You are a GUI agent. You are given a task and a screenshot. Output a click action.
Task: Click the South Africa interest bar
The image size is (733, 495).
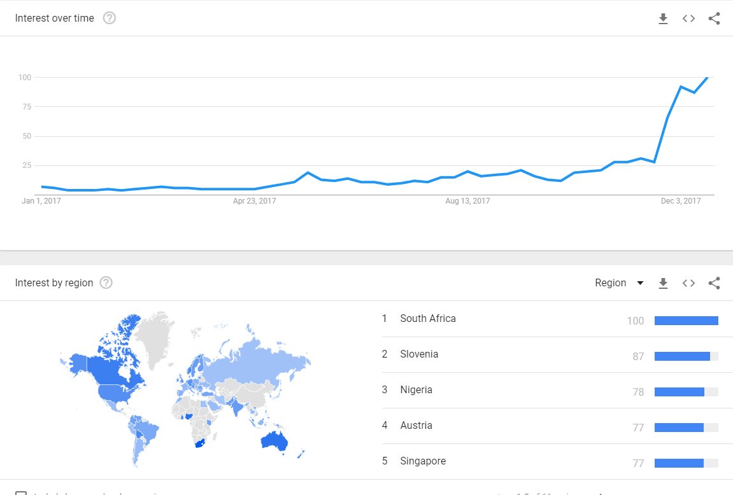(x=686, y=321)
